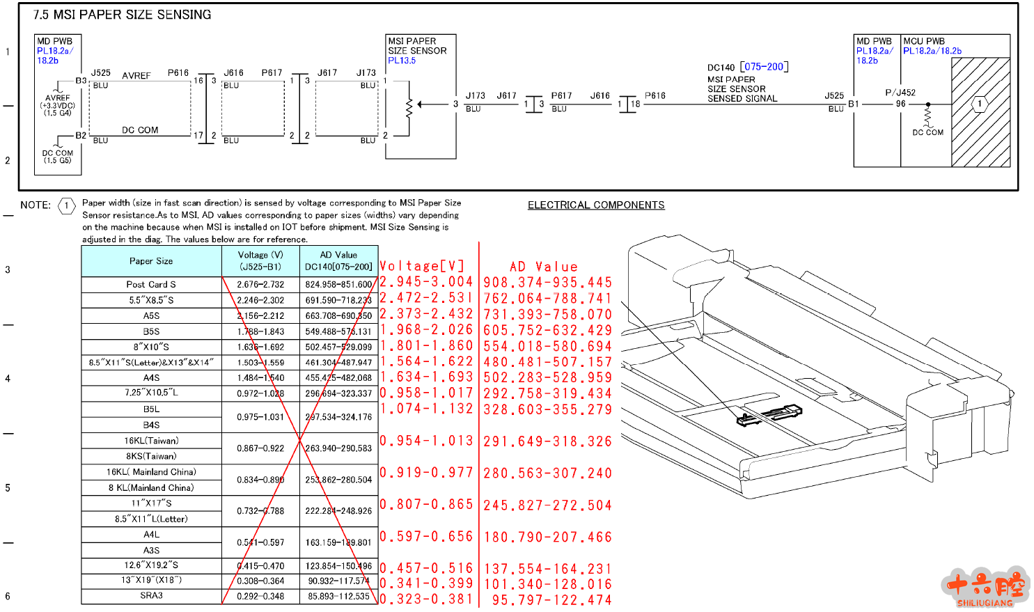Follow the DC140 [075-200] diagnostic code link
The width and height of the screenshot is (1034, 612).
click(x=765, y=67)
